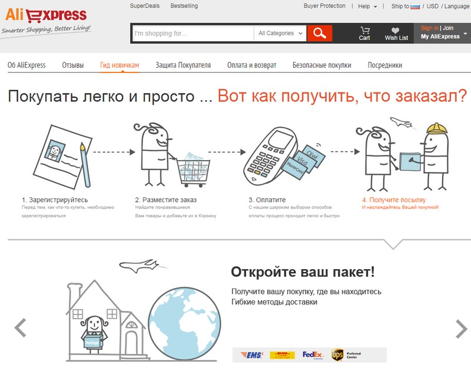Click the payment terminal illustration
Screen dimensions: 471x368
[284, 156]
